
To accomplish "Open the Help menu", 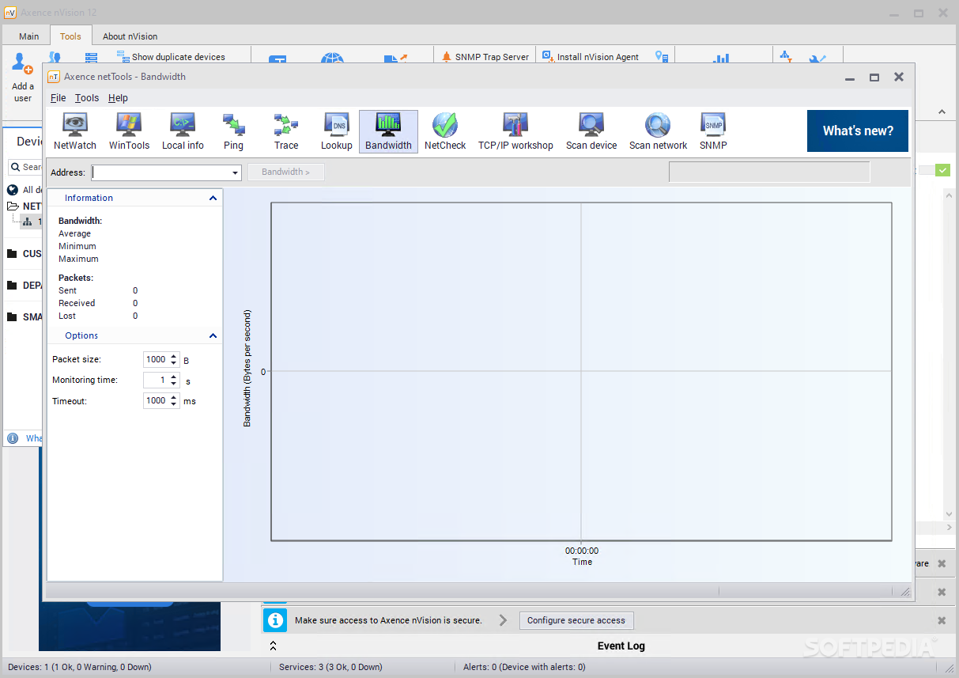I will click(x=118, y=98).
